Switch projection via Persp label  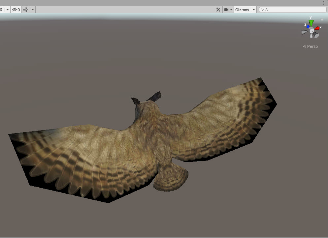[310, 46]
